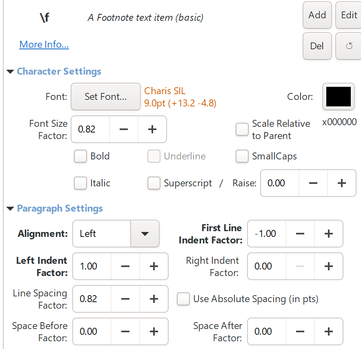Open the Alignment dropdown

point(145,234)
